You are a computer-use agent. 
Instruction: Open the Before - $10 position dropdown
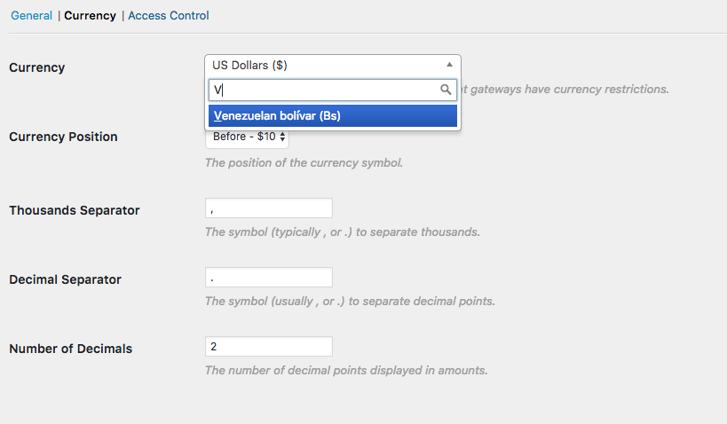click(247, 137)
